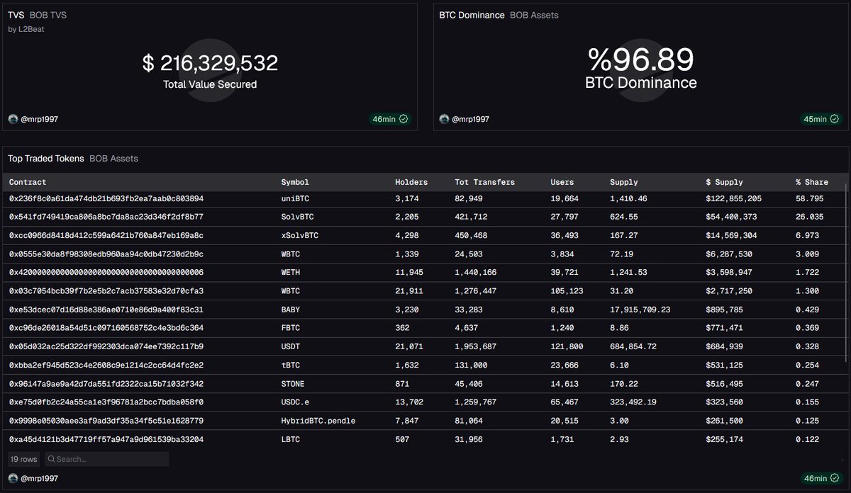Image resolution: width=851 pixels, height=493 pixels.
Task: Select the BABY symbol cell
Action: pos(291,310)
